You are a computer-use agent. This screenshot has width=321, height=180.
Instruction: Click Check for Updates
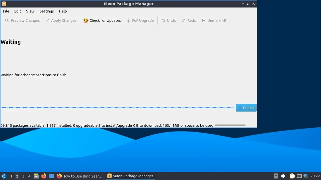pyautogui.click(x=102, y=20)
